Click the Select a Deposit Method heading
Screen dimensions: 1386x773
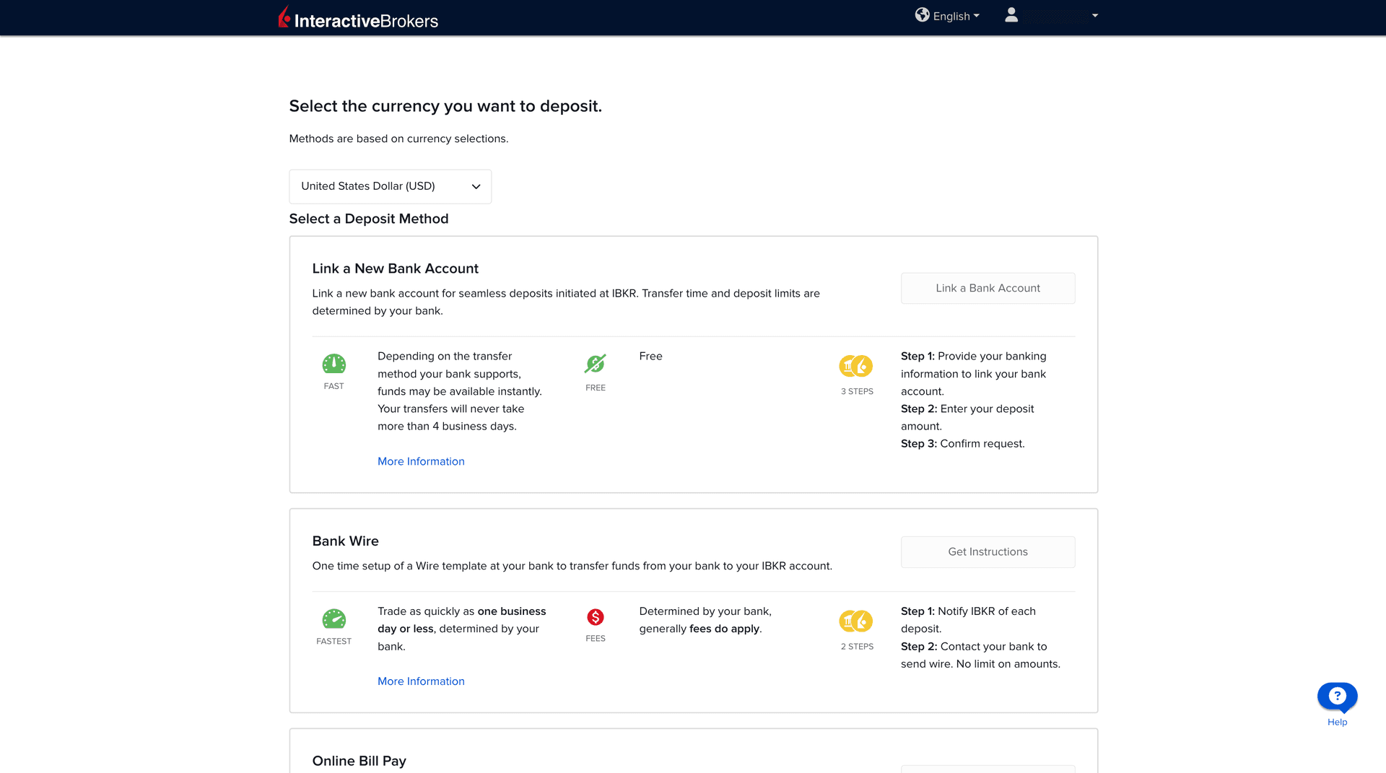[369, 219]
